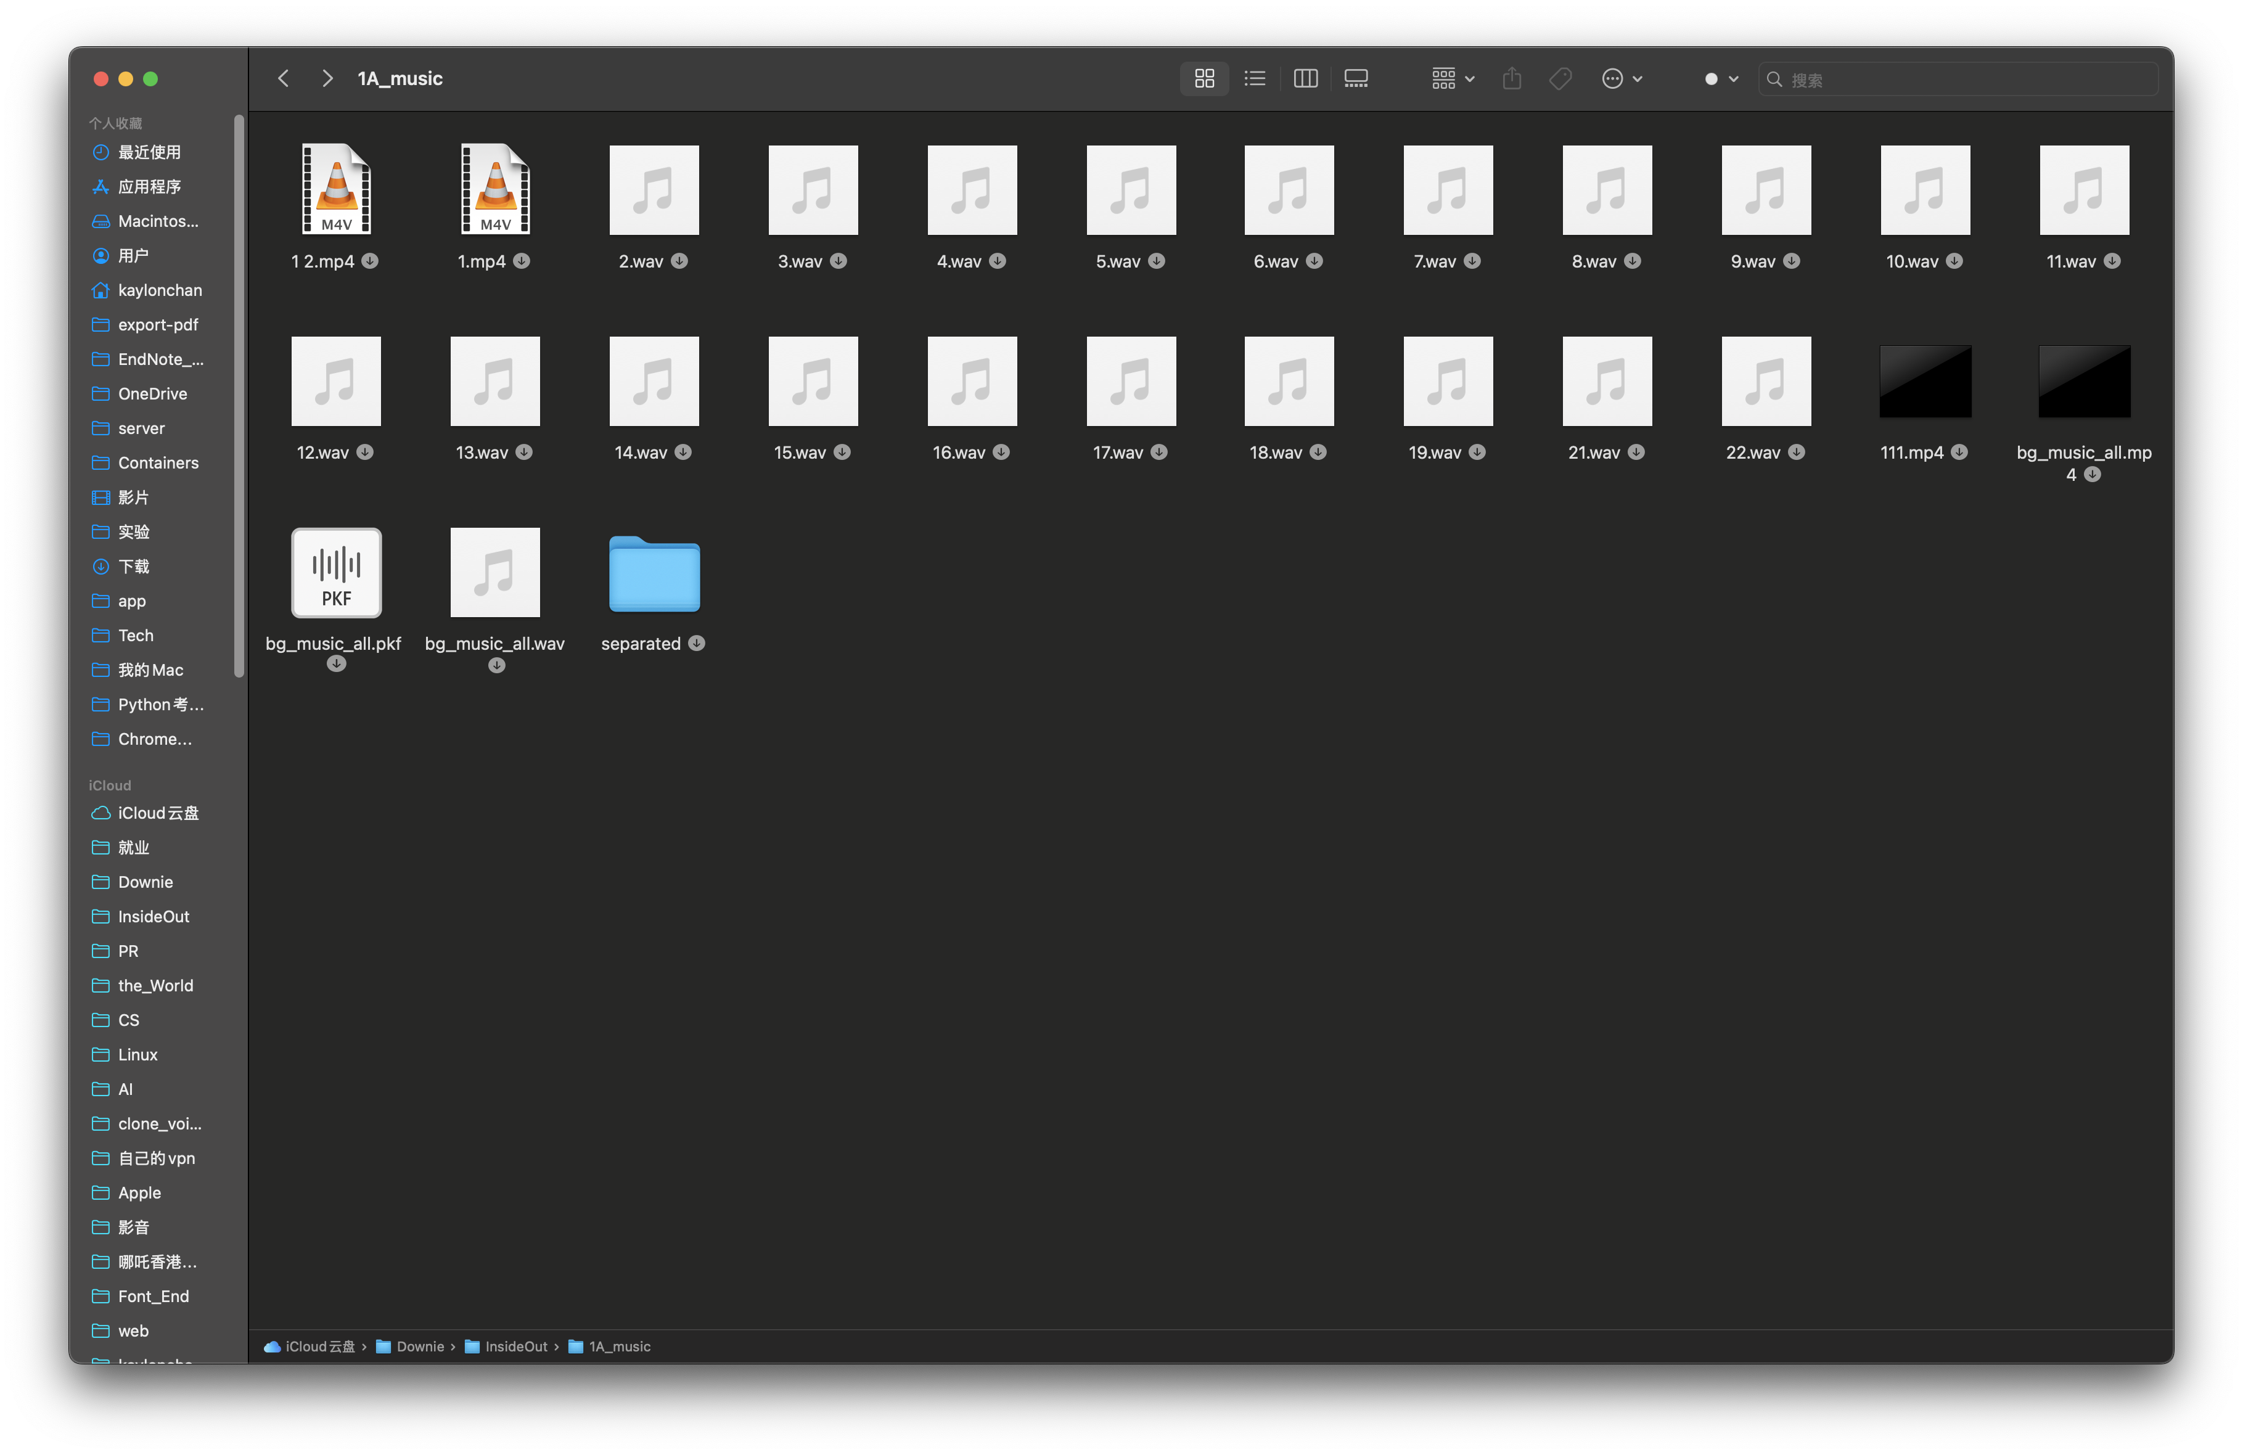Open the dot status dropdown in toolbar
This screenshot has width=2243, height=1455.
pos(1721,78)
